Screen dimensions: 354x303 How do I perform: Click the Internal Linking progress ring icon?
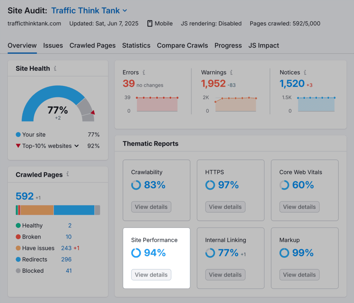pos(210,253)
